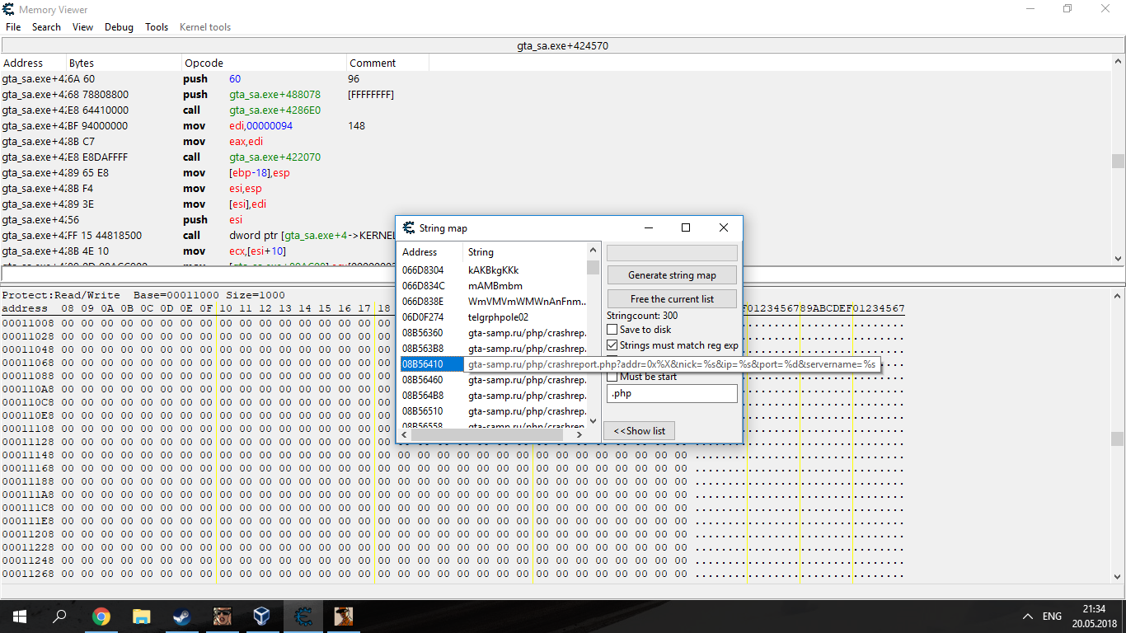The width and height of the screenshot is (1126, 633).
Task: Open the Windows Start menu
Action: click(x=20, y=616)
